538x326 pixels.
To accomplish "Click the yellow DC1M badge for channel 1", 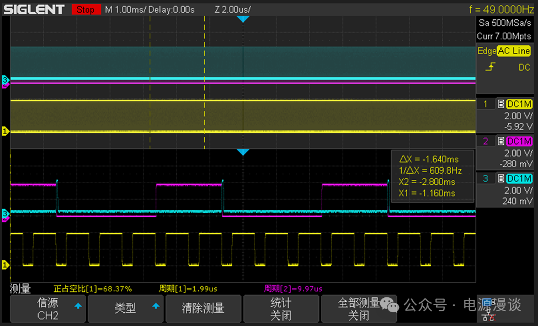I will point(519,104).
